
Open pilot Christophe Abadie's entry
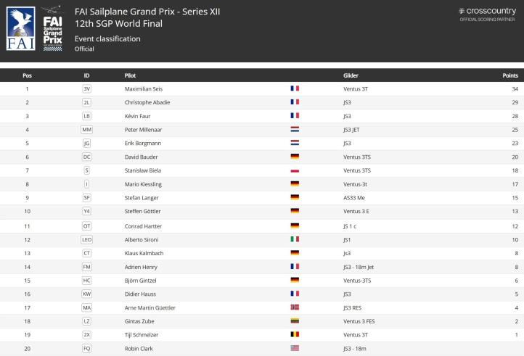pyautogui.click(x=147, y=102)
